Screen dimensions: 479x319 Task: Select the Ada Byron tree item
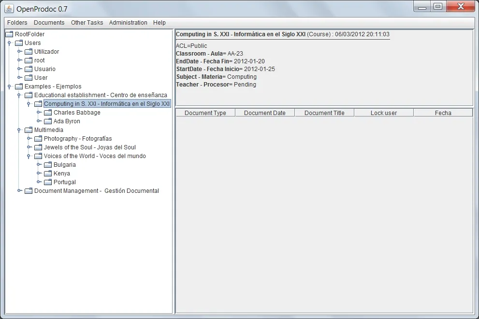click(x=66, y=121)
